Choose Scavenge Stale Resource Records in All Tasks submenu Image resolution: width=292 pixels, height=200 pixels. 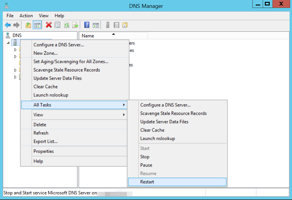coord(177,113)
